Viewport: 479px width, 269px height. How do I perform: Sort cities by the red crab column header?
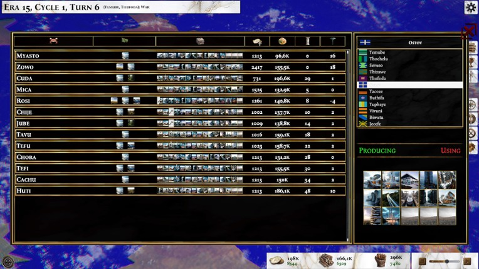pyautogui.click(x=54, y=41)
